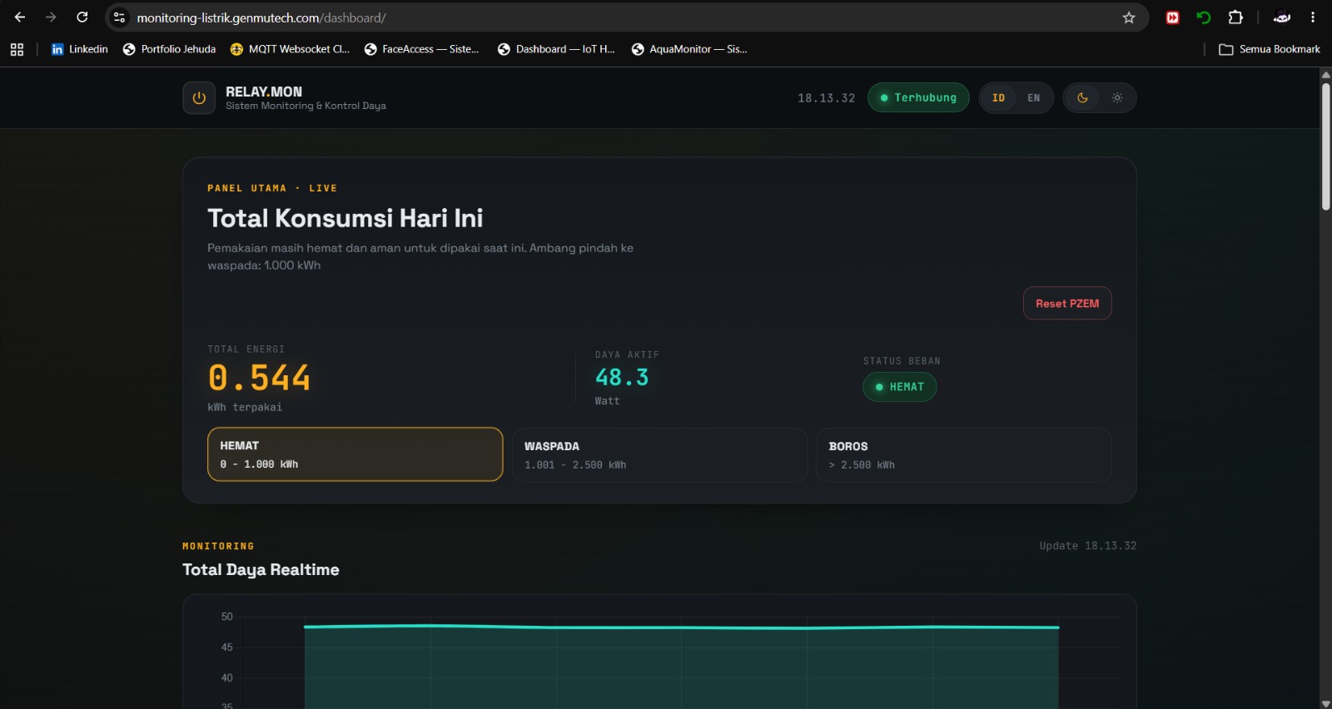Open the FaceAccess bookmark

click(422, 49)
